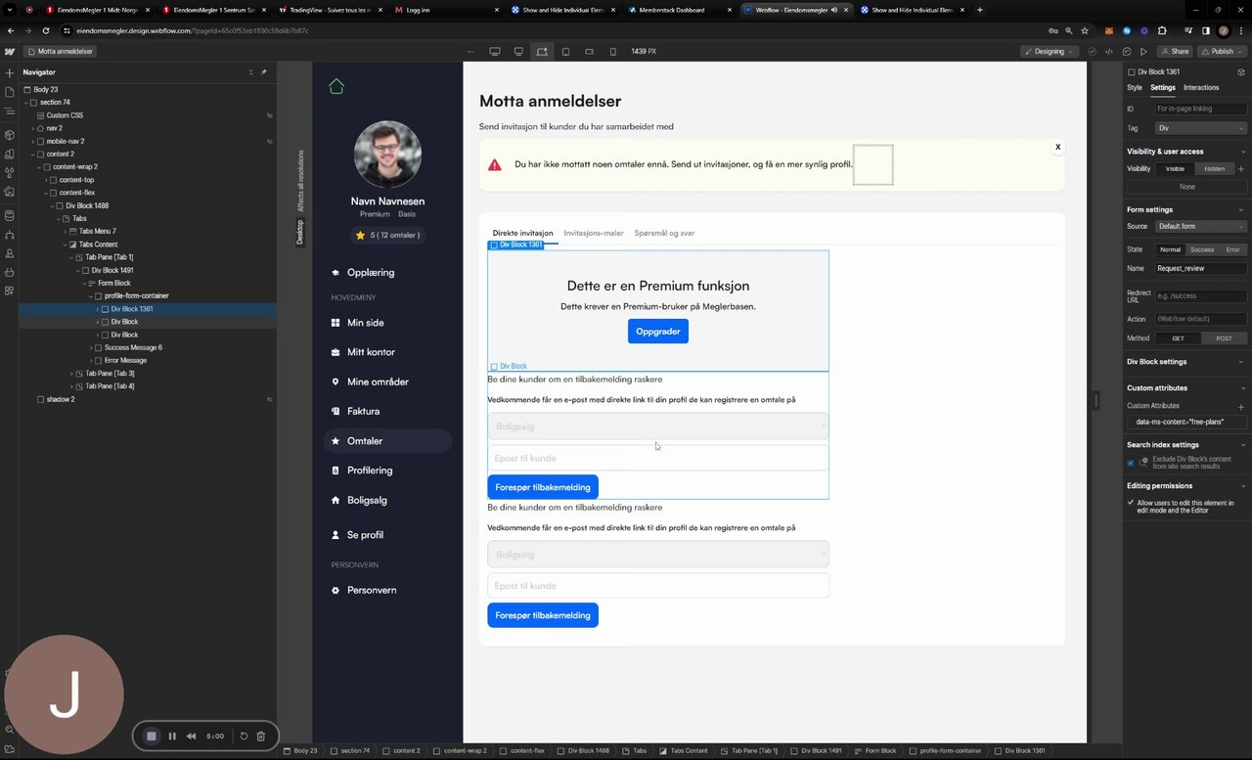Open comments icon in the top bar

(x=1127, y=51)
